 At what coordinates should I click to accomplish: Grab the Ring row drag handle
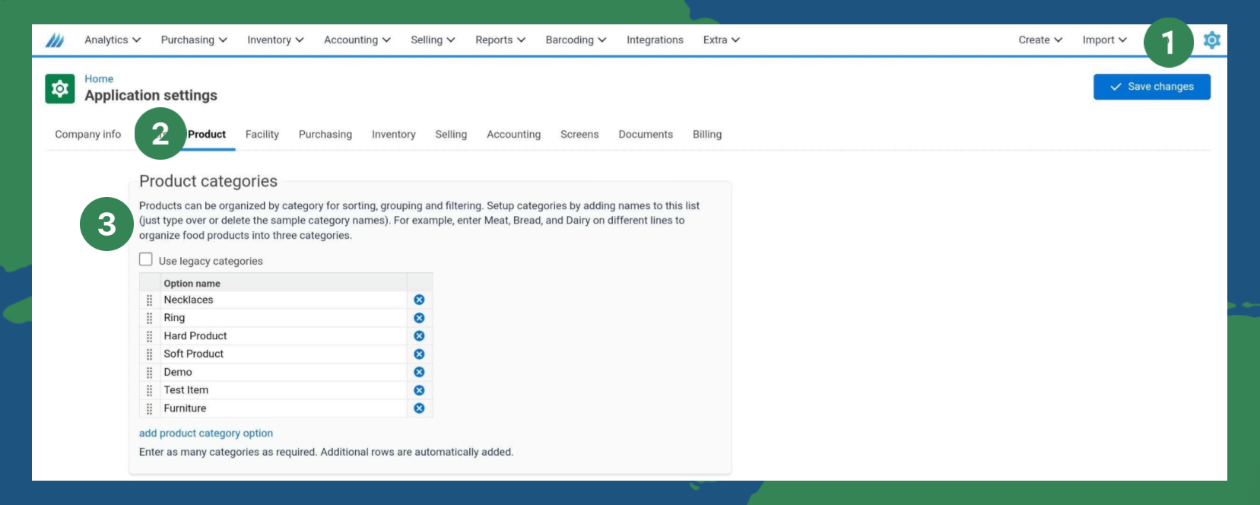pyautogui.click(x=149, y=318)
